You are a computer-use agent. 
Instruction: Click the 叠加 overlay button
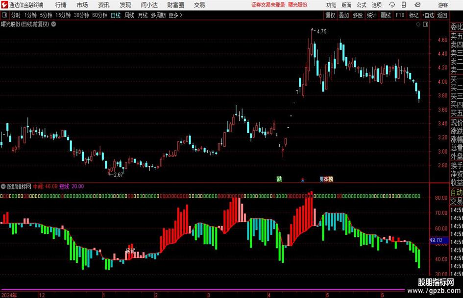344,15
